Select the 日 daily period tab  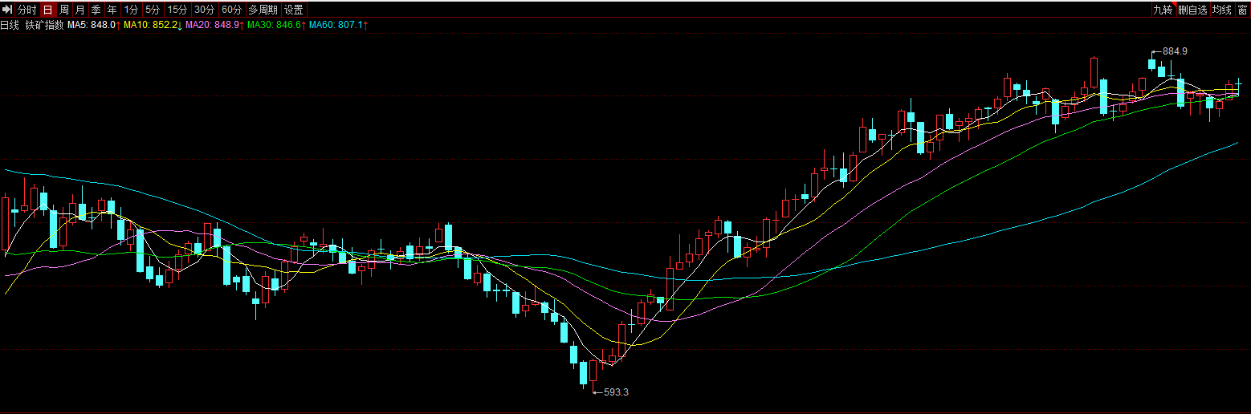click(48, 10)
